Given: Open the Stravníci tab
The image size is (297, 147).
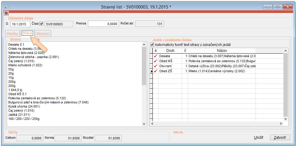Looking at the screenshot, I should pyautogui.click(x=43, y=34).
